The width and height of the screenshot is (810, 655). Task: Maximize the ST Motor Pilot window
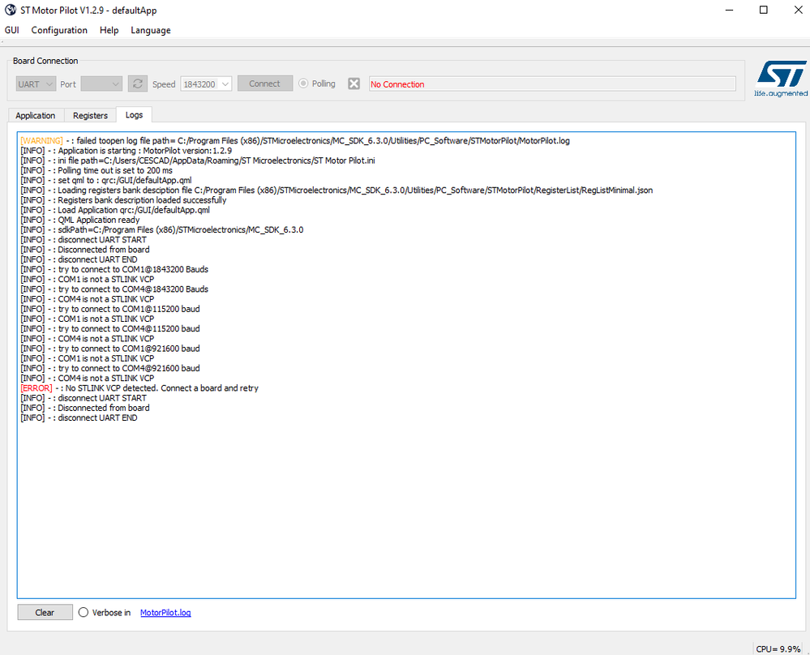(x=764, y=10)
